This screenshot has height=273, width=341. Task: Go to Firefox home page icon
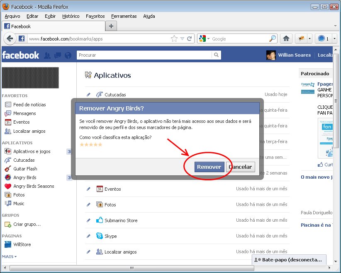(x=286, y=38)
